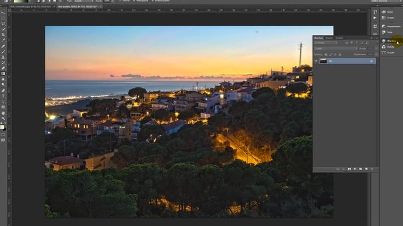Create a new layer group
The width and height of the screenshot is (403, 226).
(361, 169)
